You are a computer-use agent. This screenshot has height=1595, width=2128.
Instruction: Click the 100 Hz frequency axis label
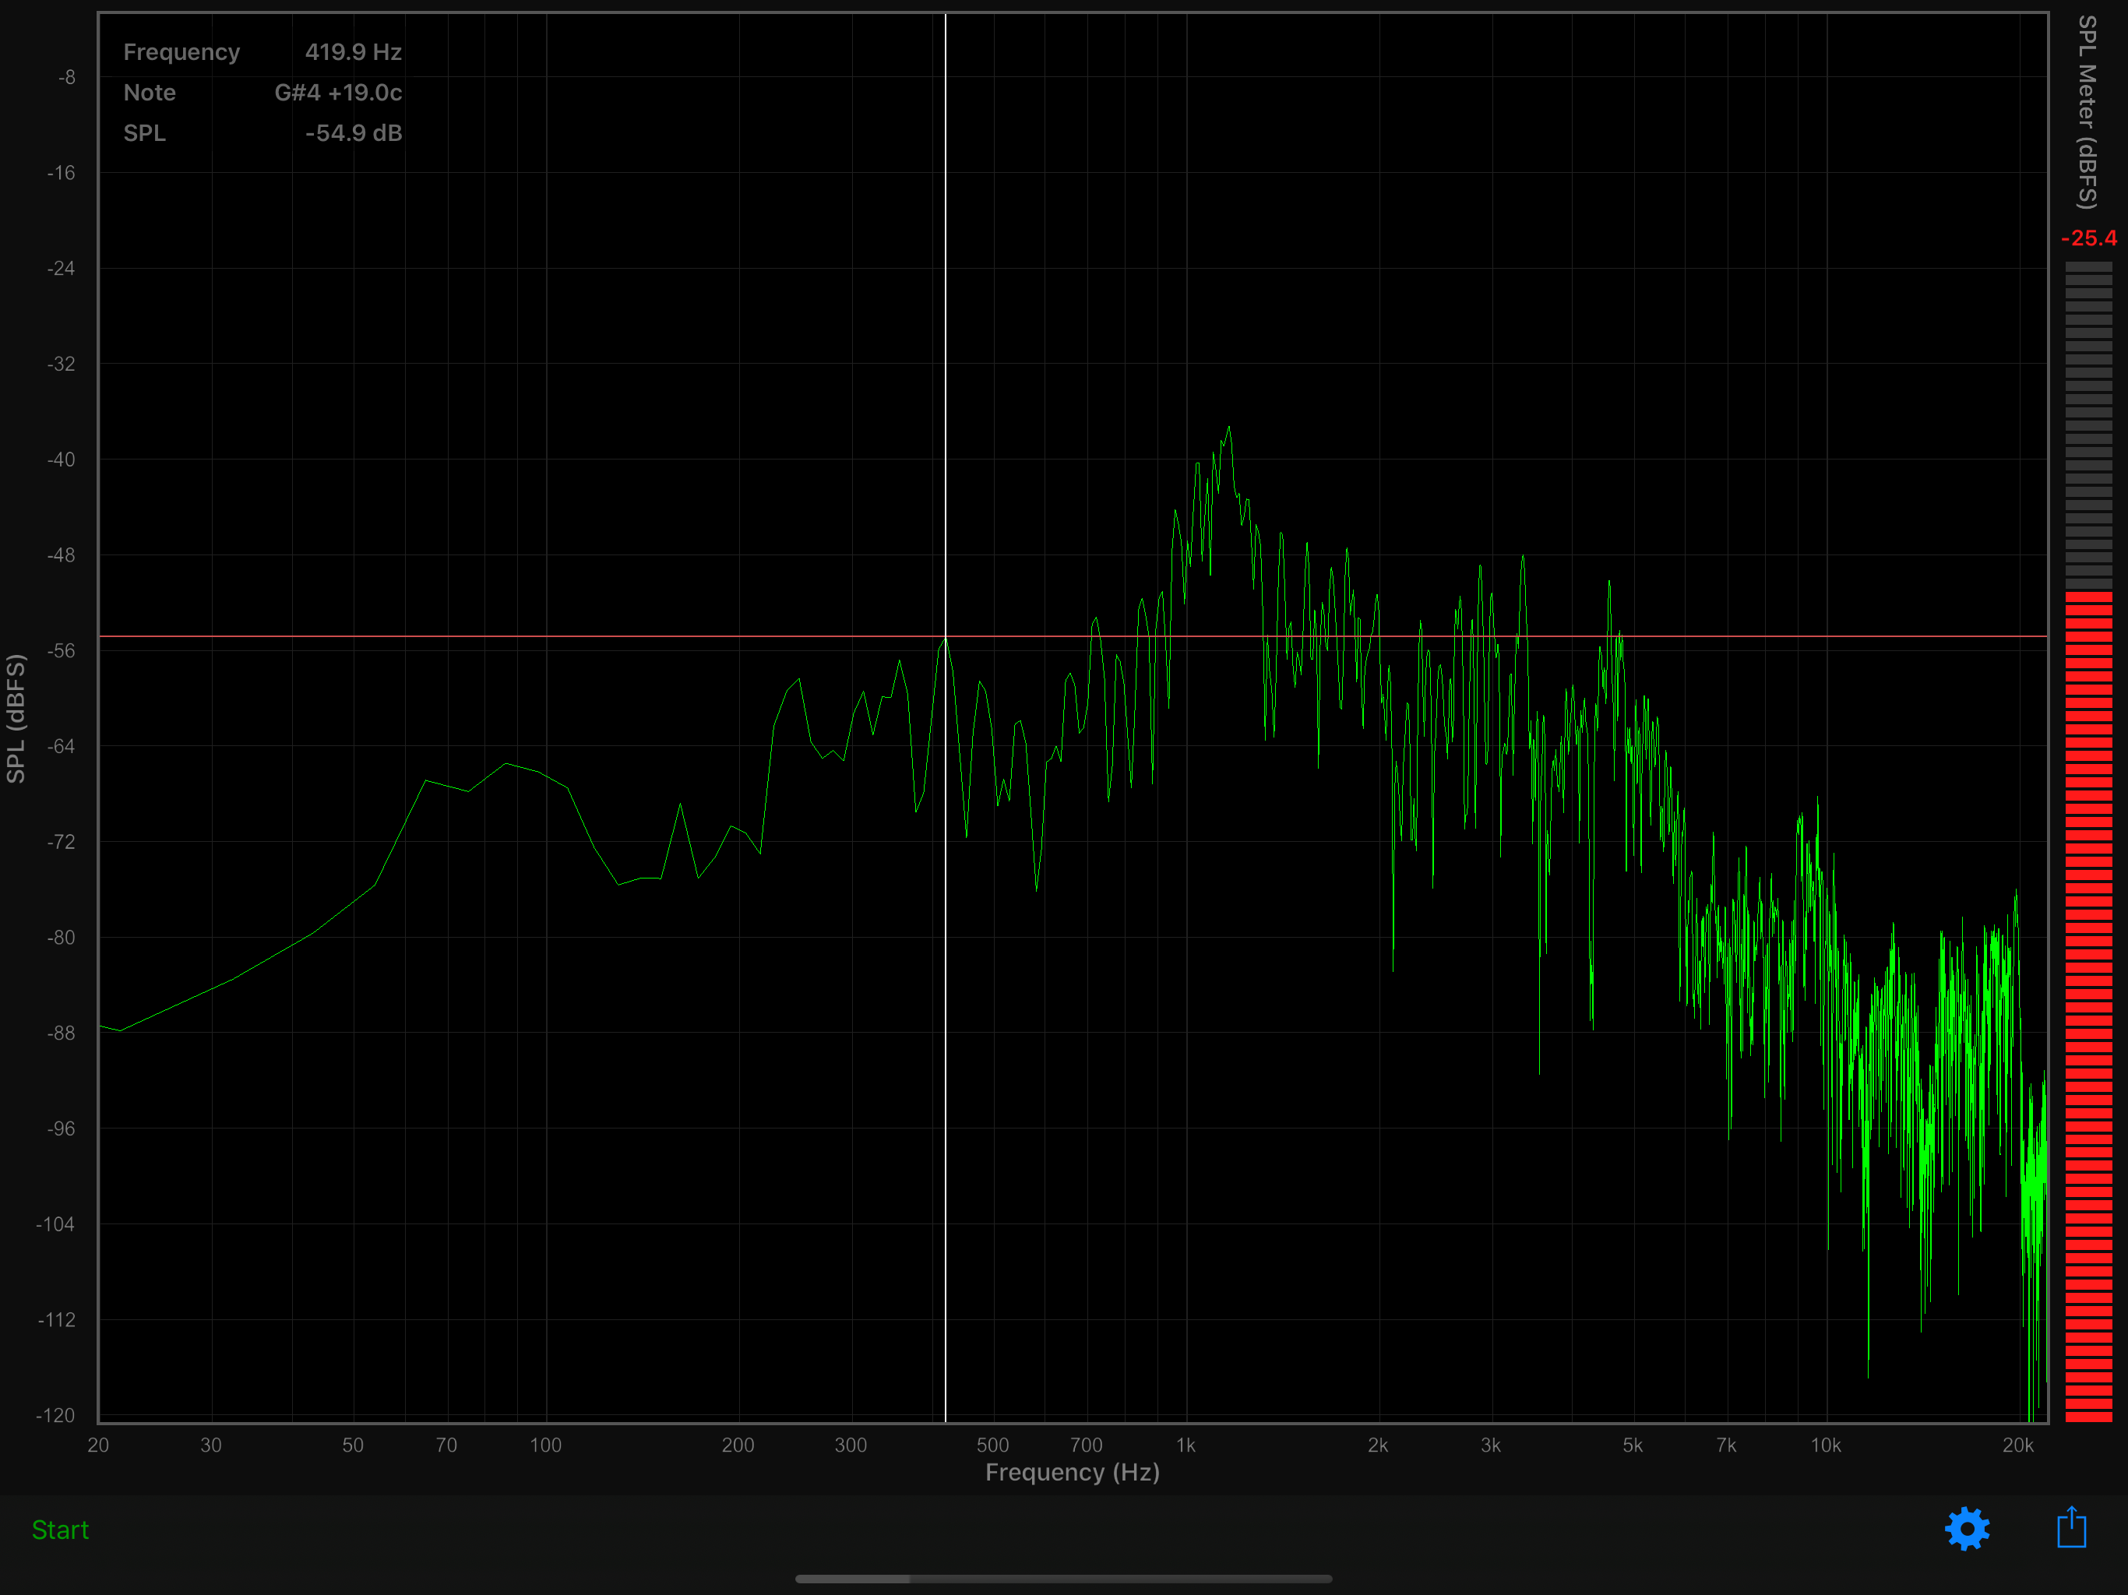click(x=545, y=1445)
